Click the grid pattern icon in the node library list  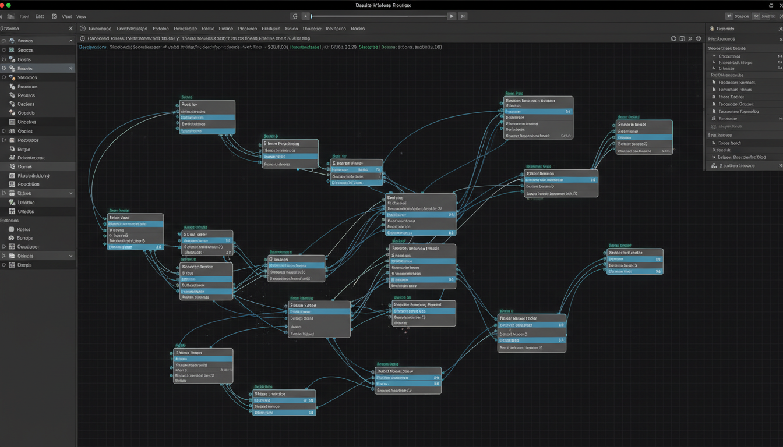[12, 122]
